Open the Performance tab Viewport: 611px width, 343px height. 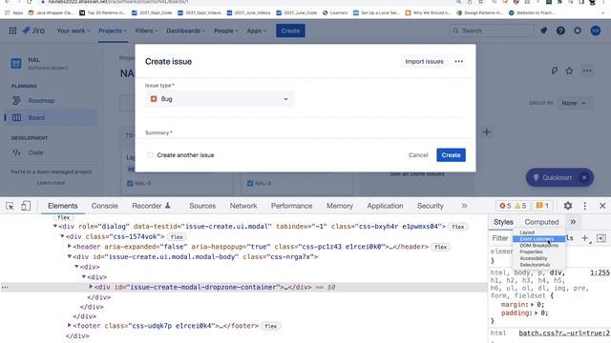[291, 206]
